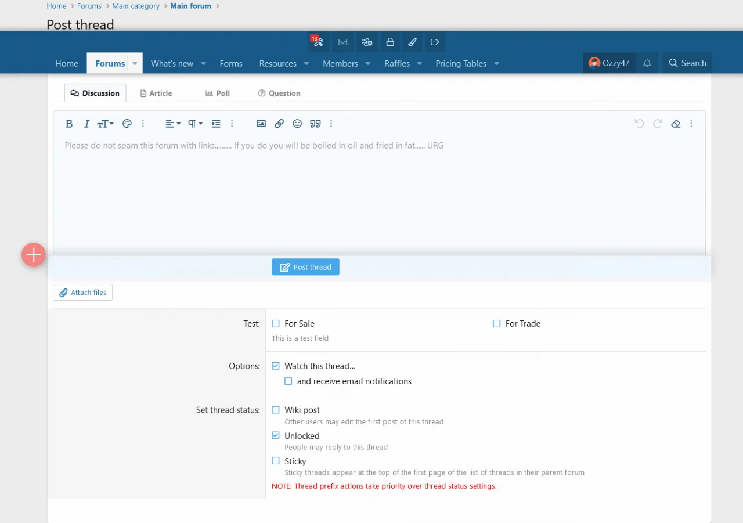Select the Question thread type tab
The width and height of the screenshot is (743, 523).
(279, 93)
